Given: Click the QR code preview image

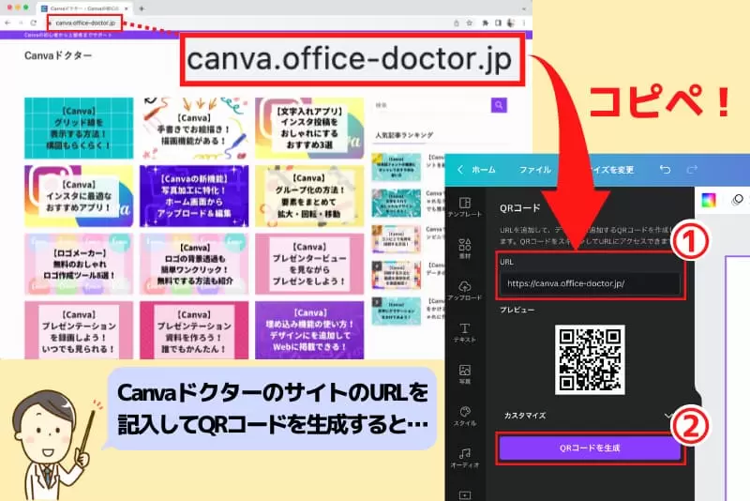Looking at the screenshot, I should pos(590,360).
